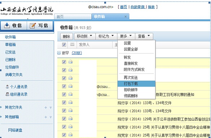Uncheck checkbox of the @cisau... sender row

[64, 86]
